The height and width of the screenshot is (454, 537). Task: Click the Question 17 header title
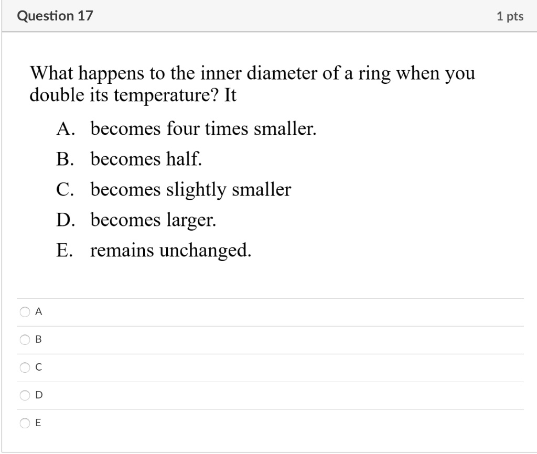(55, 16)
